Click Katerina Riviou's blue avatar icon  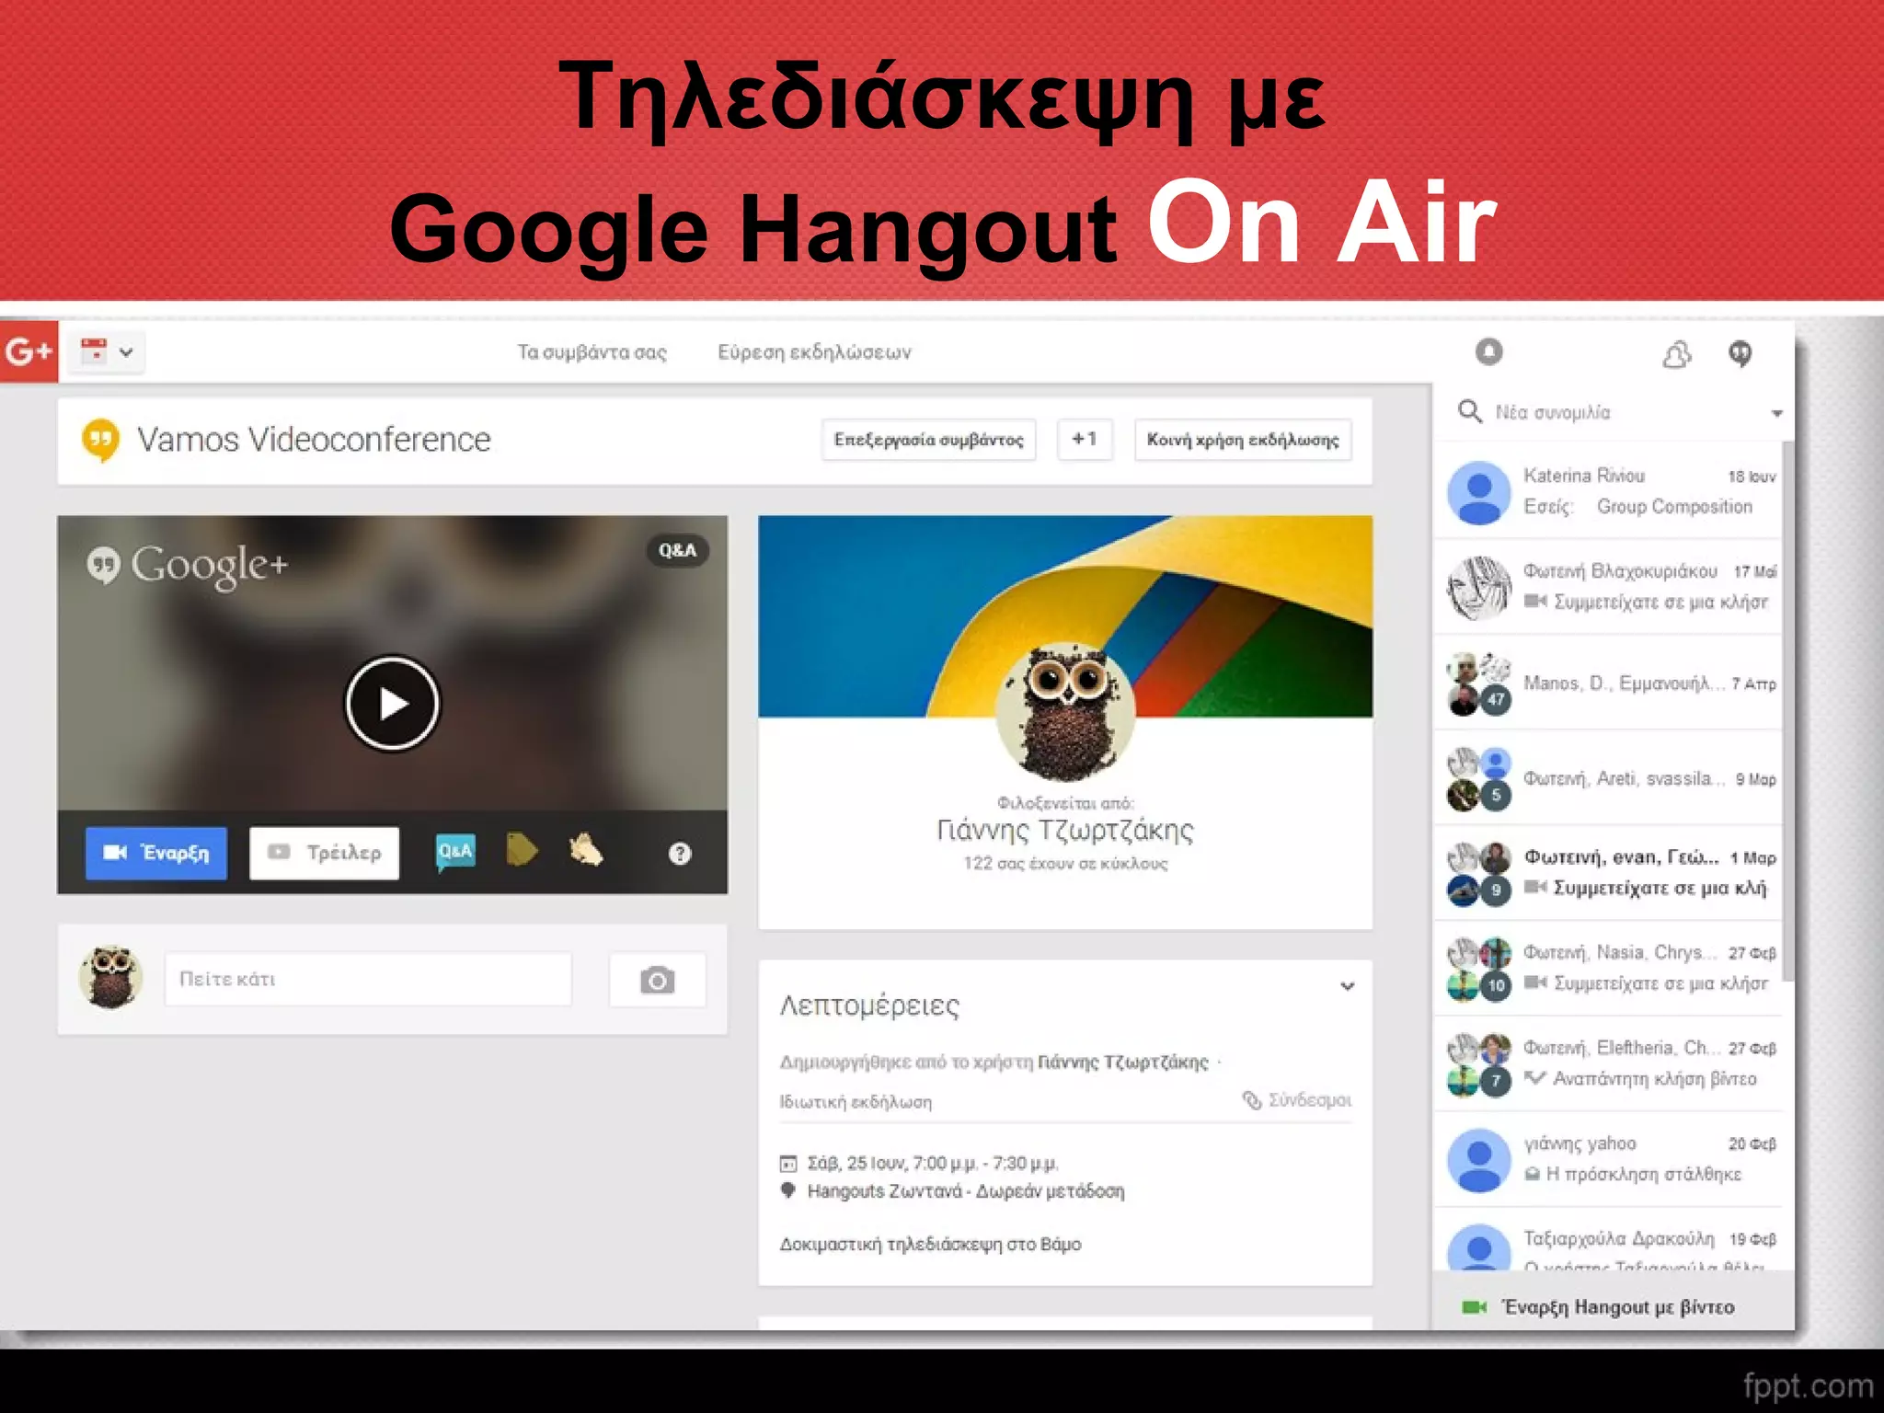pyautogui.click(x=1478, y=492)
